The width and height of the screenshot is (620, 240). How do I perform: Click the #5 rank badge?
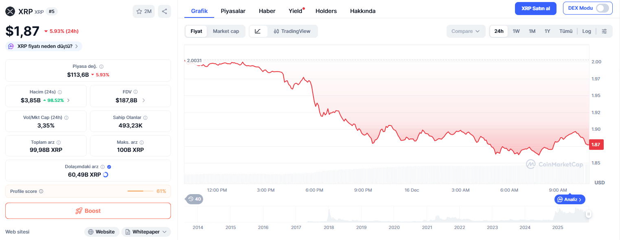(x=52, y=11)
